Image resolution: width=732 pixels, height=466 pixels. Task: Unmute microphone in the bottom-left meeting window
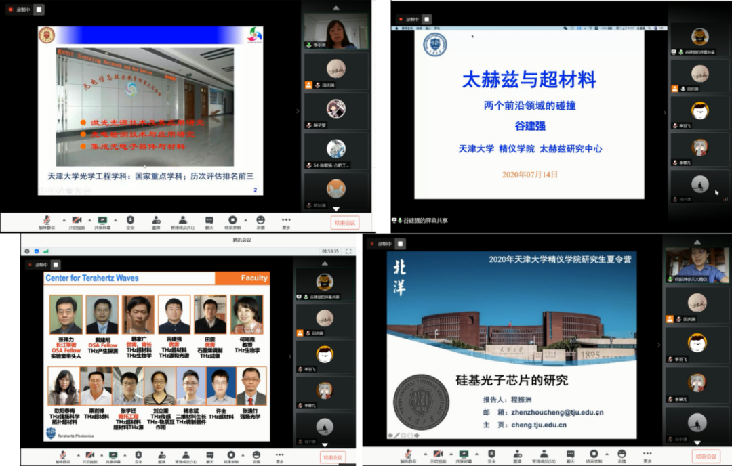(62, 457)
